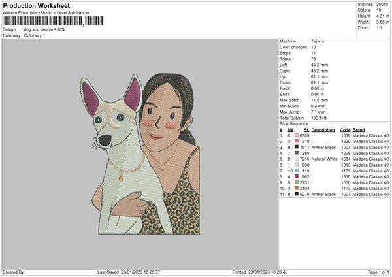Image resolution: width=392 pixels, height=277 pixels.
Task: Click the 'Stops:' label
Action: (x=286, y=53)
